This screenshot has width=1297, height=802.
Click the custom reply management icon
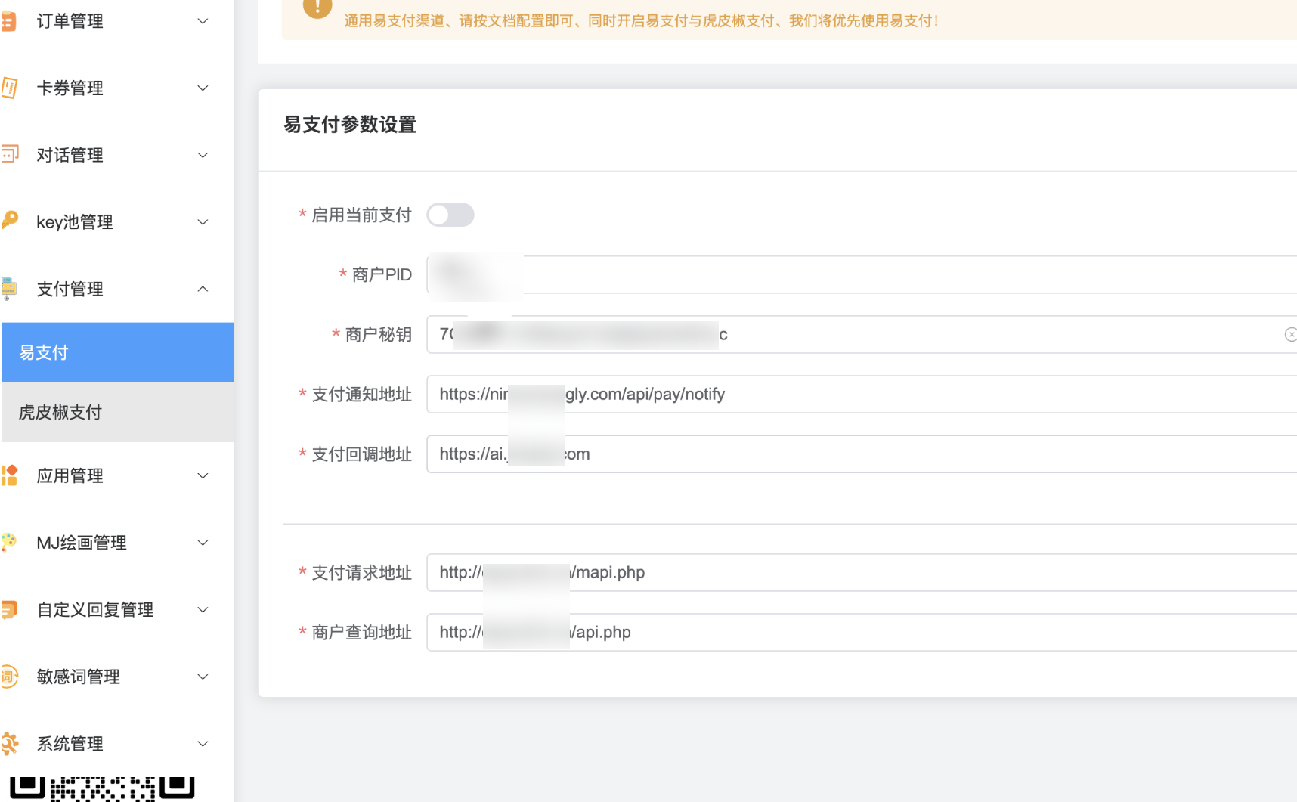pyautogui.click(x=9, y=609)
